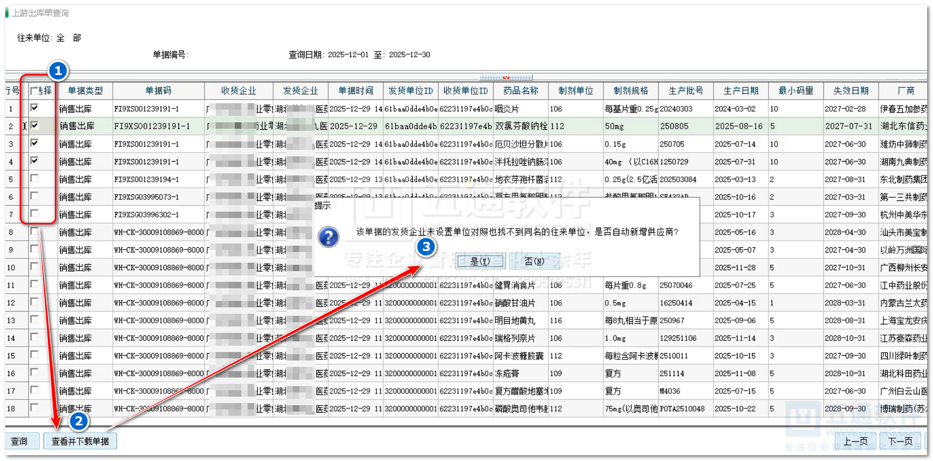Click the 单据时间 column header
This screenshot has height=461, width=933.
(355, 91)
